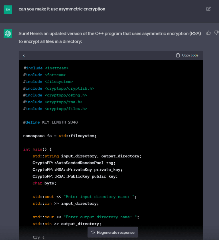
Task: Click the '#include <cryptopp/cryptlib.h>' line
Action: pos(59,88)
